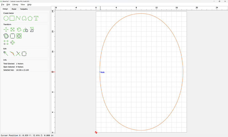Viewport: 228px width, 137px height.
Task: Click the crossed-lines Trim Vectors icon
Action: 18,54
